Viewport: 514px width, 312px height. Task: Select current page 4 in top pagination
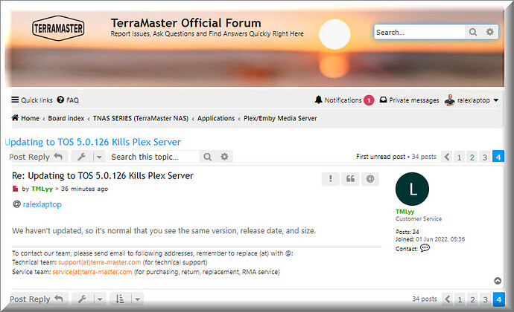498,157
